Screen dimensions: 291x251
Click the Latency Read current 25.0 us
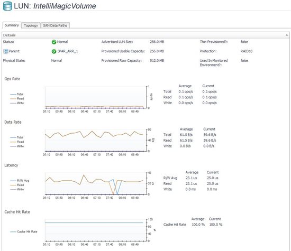(213, 184)
